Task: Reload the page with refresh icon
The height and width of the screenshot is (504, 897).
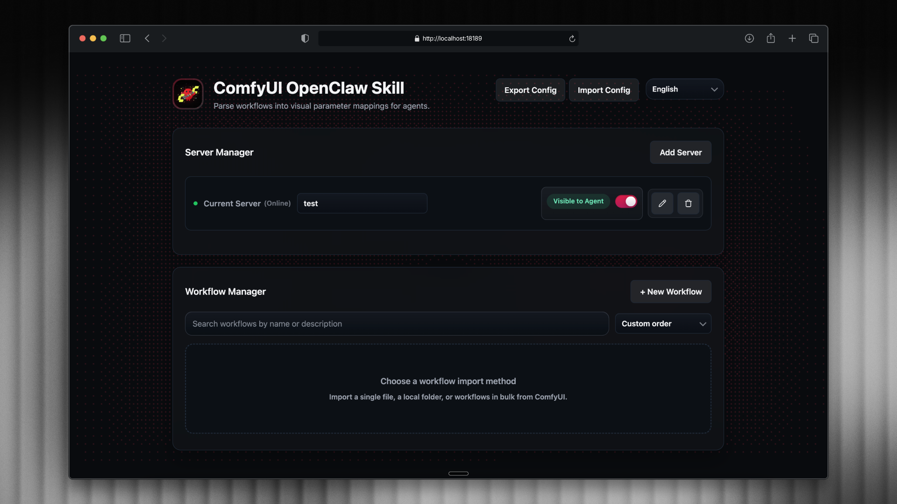Action: click(x=572, y=39)
